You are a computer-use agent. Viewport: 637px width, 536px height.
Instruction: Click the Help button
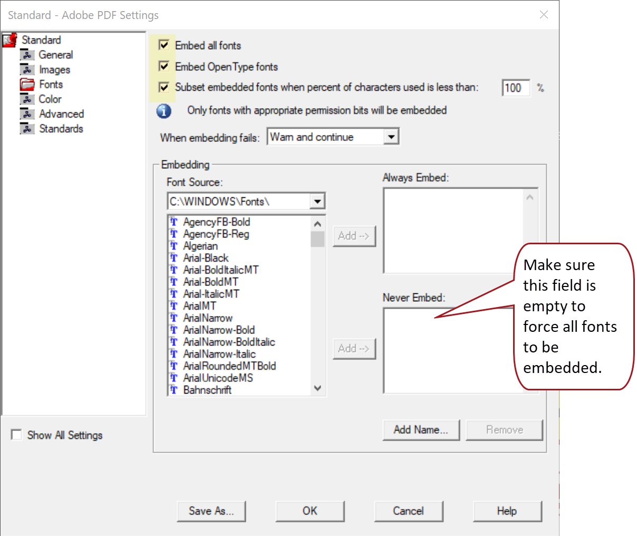[x=507, y=511]
